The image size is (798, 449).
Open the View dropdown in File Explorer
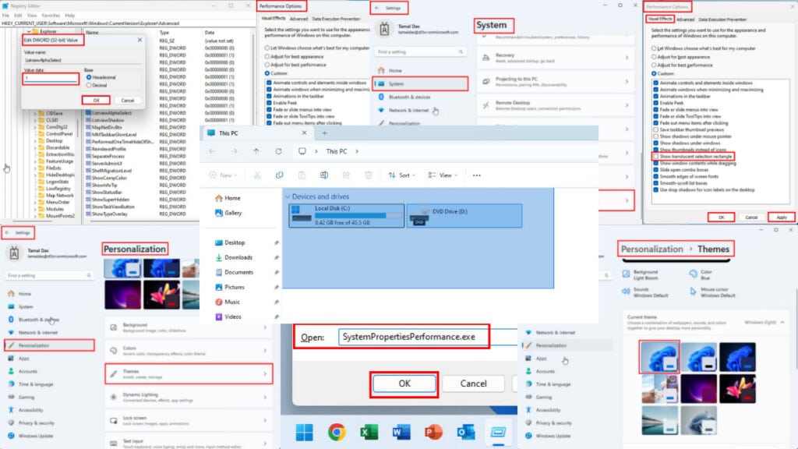pyautogui.click(x=446, y=175)
